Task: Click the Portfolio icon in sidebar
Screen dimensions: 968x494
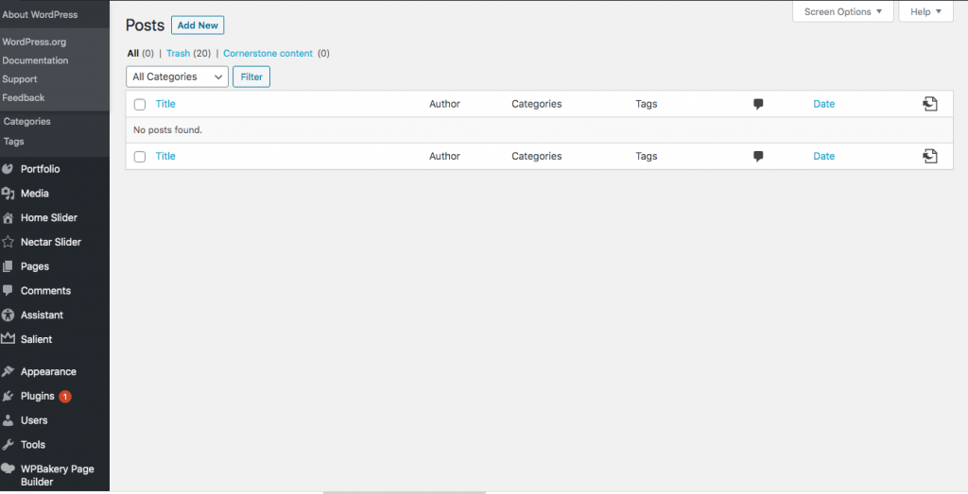Action: tap(8, 169)
